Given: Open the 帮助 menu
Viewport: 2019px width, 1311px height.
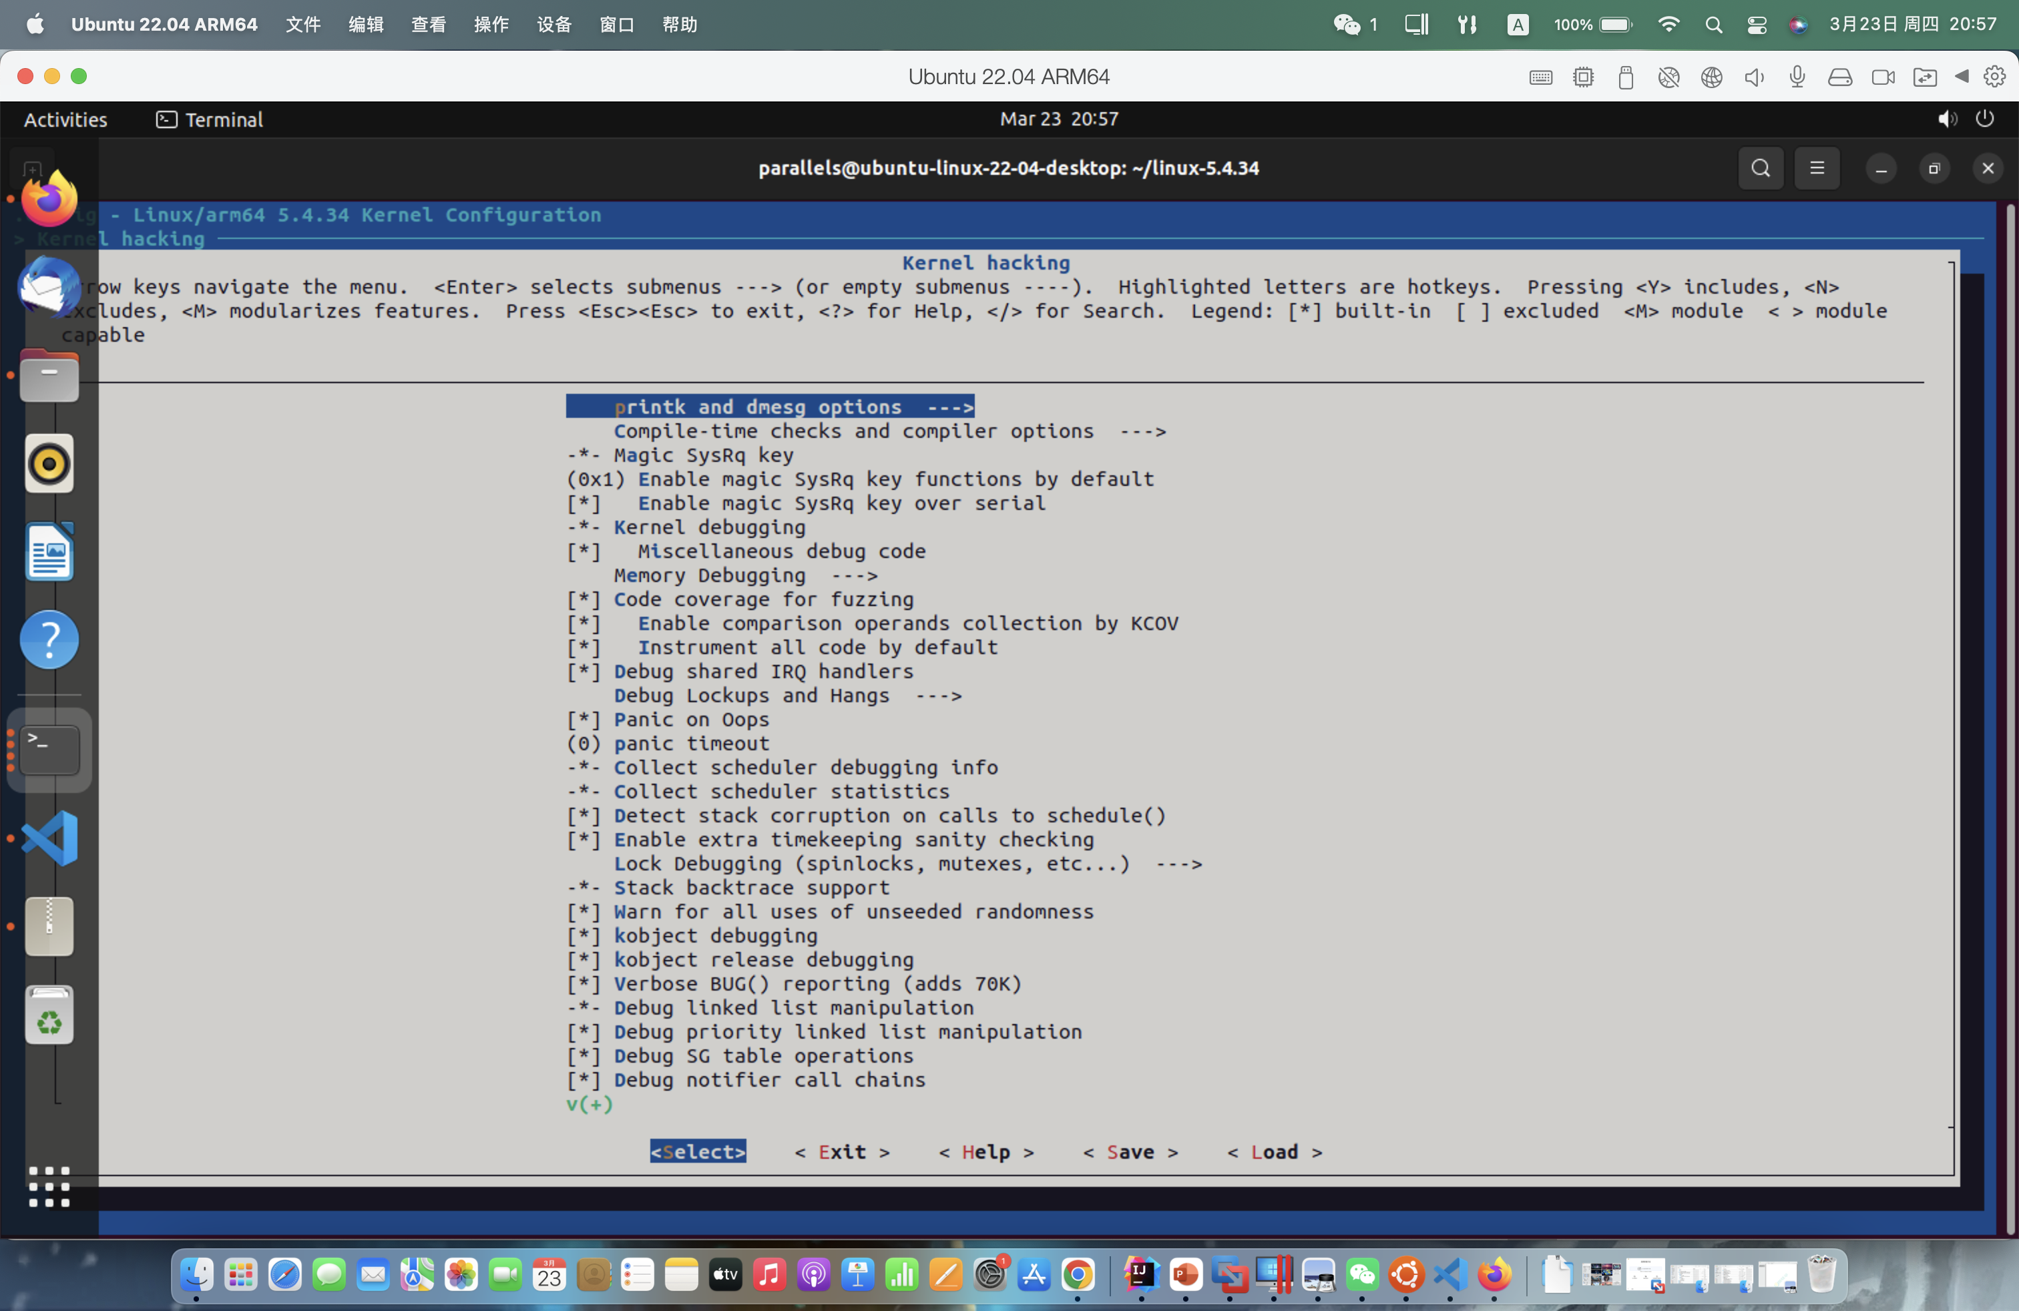Looking at the screenshot, I should [x=680, y=25].
